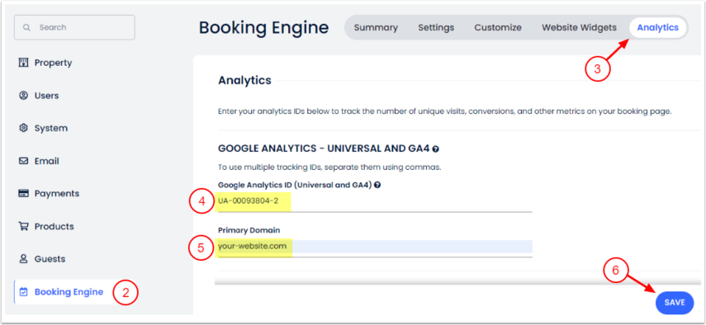Image resolution: width=706 pixels, height=325 pixels.
Task: Go to Guests in the sidebar
Action: click(50, 259)
